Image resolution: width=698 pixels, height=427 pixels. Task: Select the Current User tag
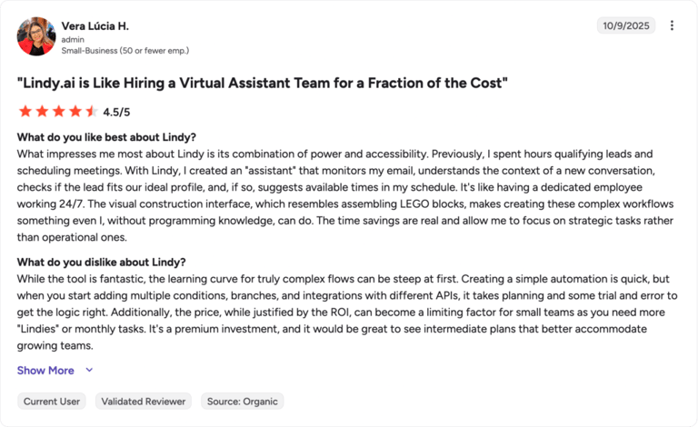tap(52, 402)
